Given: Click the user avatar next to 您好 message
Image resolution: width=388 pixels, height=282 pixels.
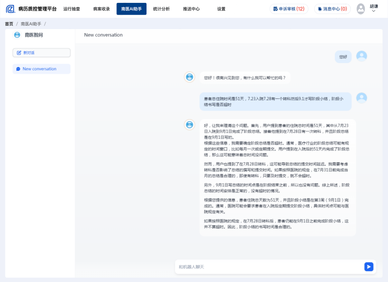Looking at the screenshot, I should pyautogui.click(x=361, y=56).
